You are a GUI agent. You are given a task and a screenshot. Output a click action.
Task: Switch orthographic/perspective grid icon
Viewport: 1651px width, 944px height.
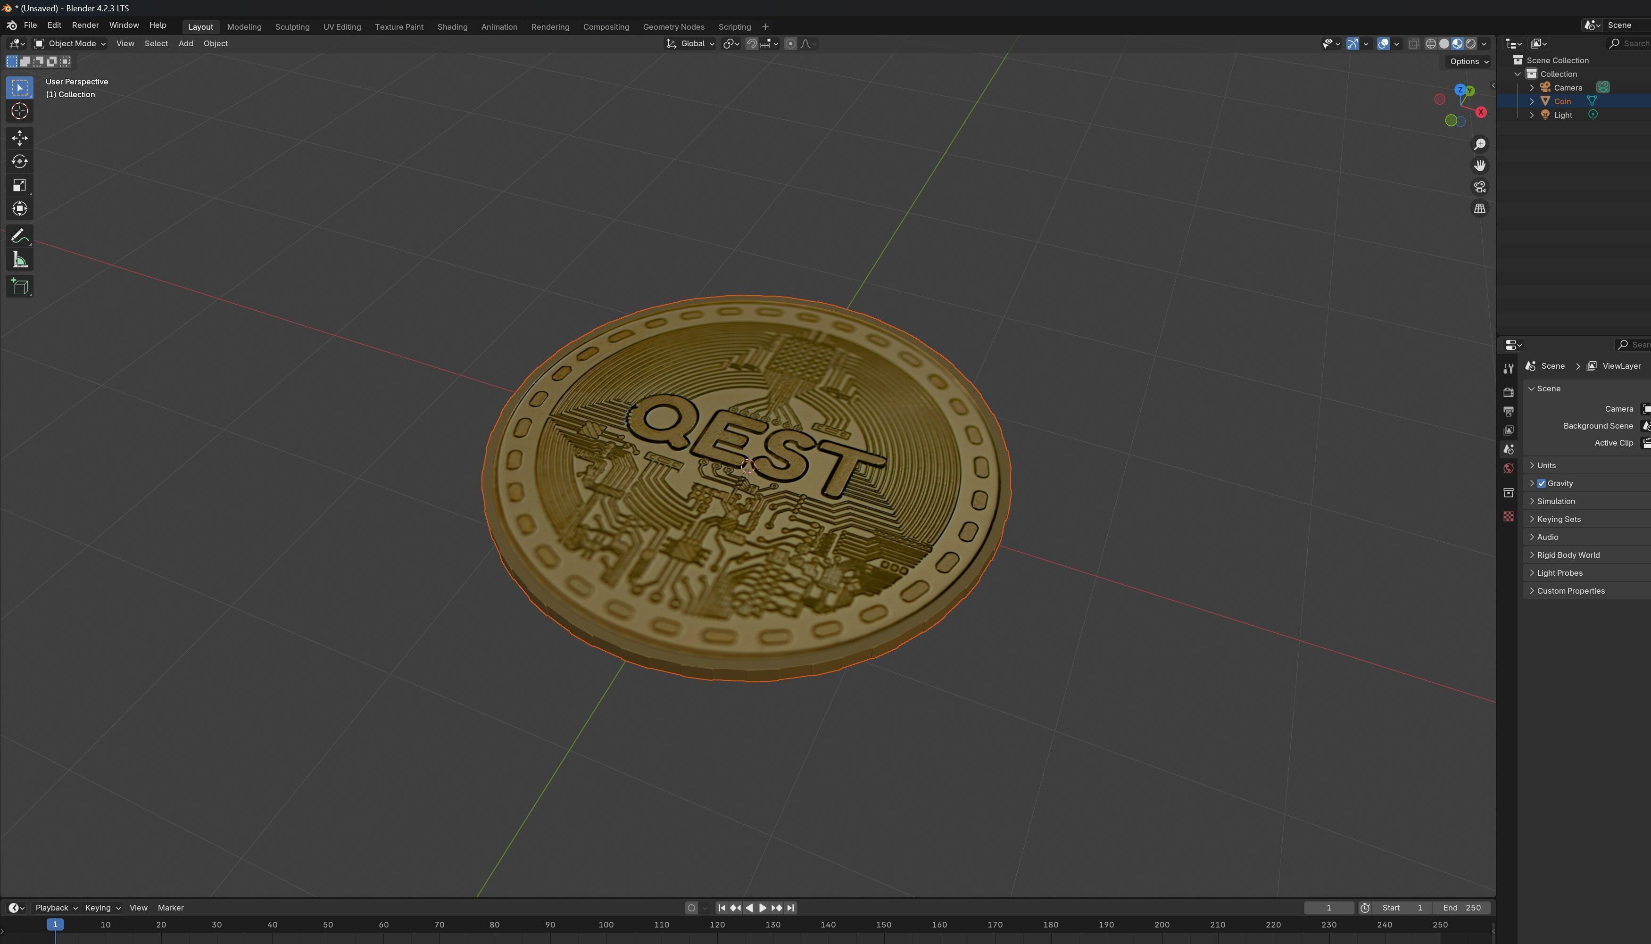pos(1480,208)
